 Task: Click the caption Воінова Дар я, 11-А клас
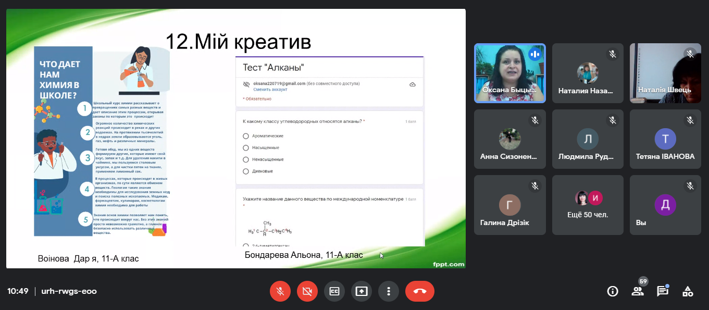coord(89,259)
